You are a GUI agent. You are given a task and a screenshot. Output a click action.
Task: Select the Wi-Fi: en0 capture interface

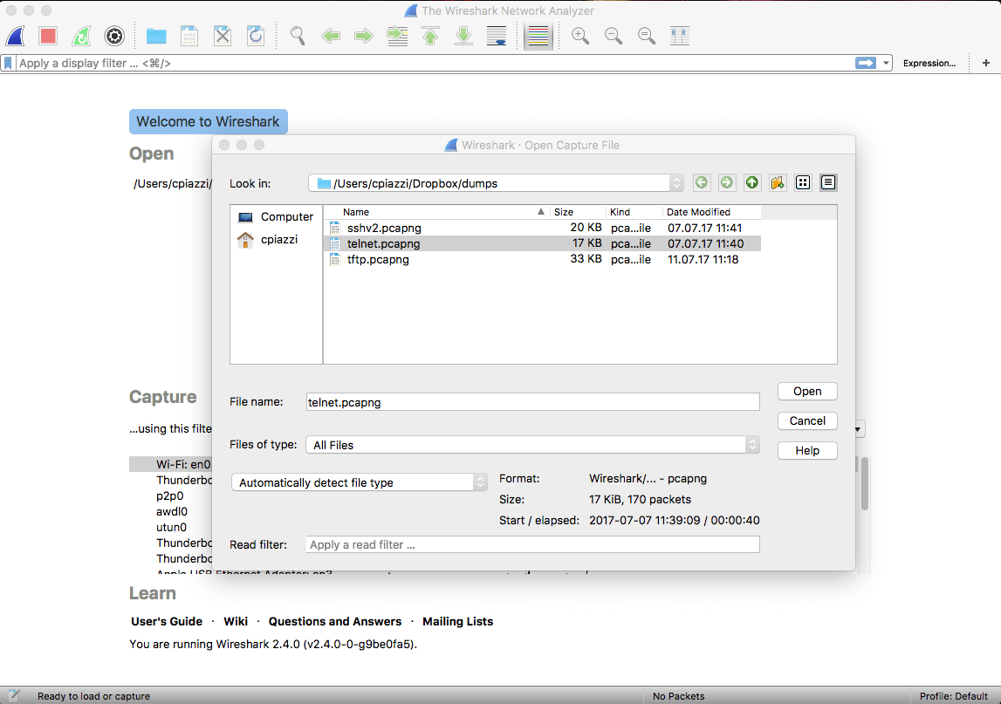[x=170, y=464]
